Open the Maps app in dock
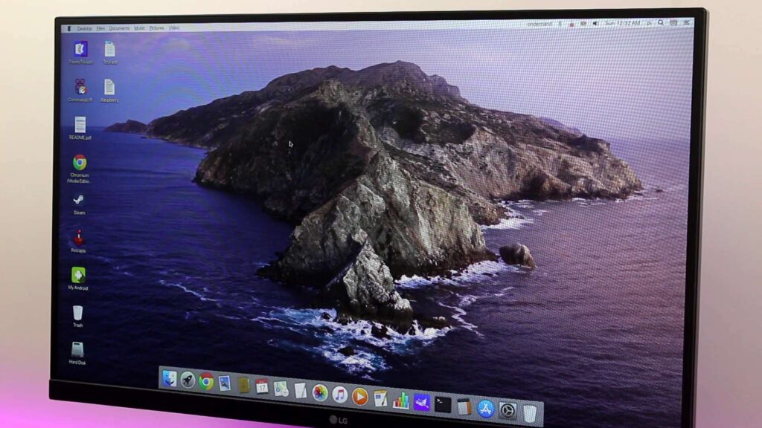This screenshot has width=762, height=428. 281,389
